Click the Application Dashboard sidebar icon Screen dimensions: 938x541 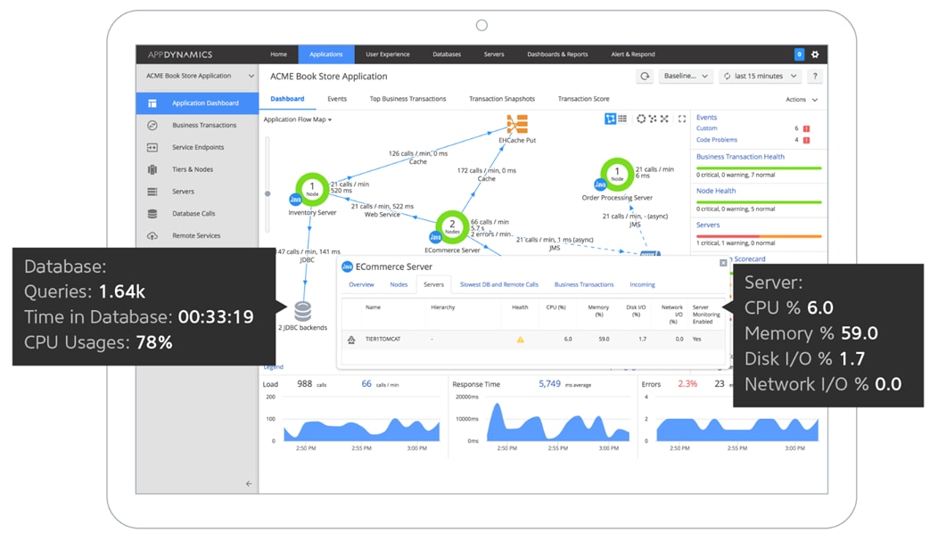(x=152, y=103)
